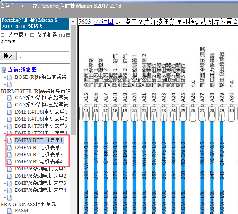
Task: Open DME R4TFSI电机表单3
Action: coord(41,126)
